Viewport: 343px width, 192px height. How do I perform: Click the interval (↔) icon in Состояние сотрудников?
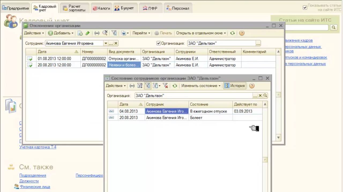pyautogui.click(x=132, y=86)
